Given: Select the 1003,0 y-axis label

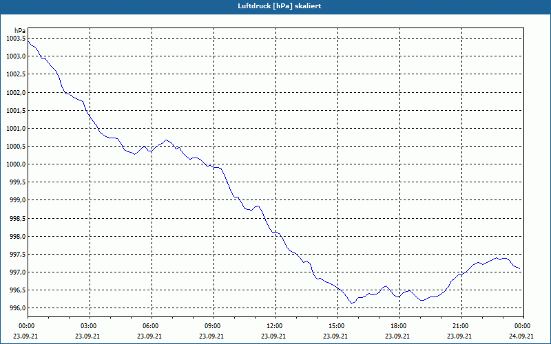Looking at the screenshot, I should pos(16,56).
